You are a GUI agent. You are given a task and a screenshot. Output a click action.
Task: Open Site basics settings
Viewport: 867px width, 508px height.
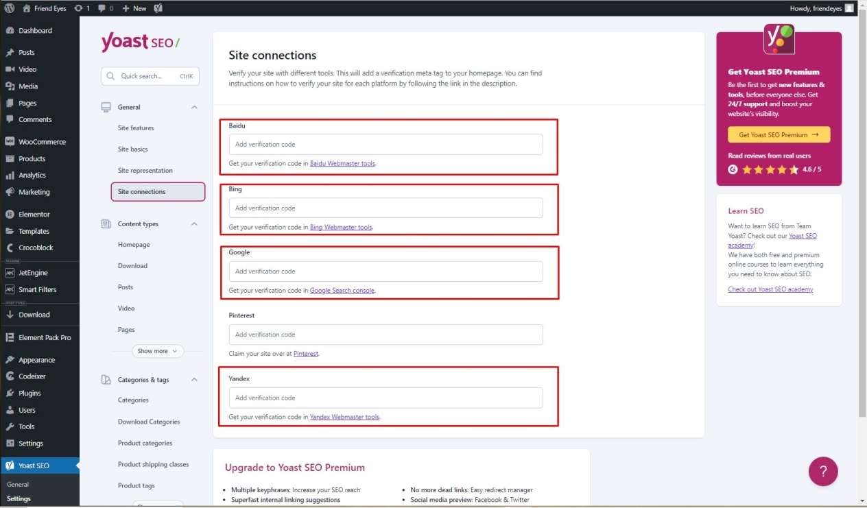133,149
